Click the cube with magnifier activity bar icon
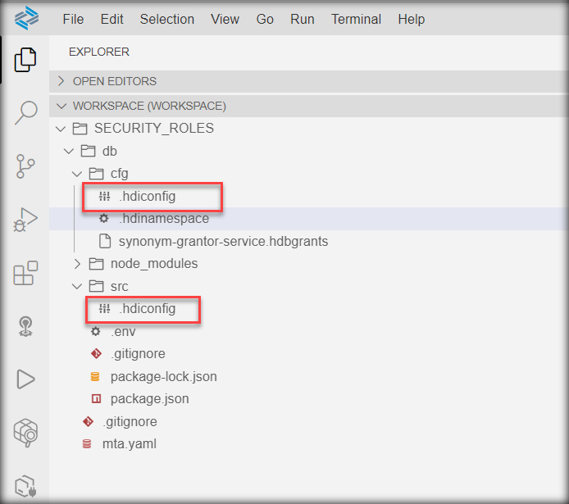 (x=25, y=433)
